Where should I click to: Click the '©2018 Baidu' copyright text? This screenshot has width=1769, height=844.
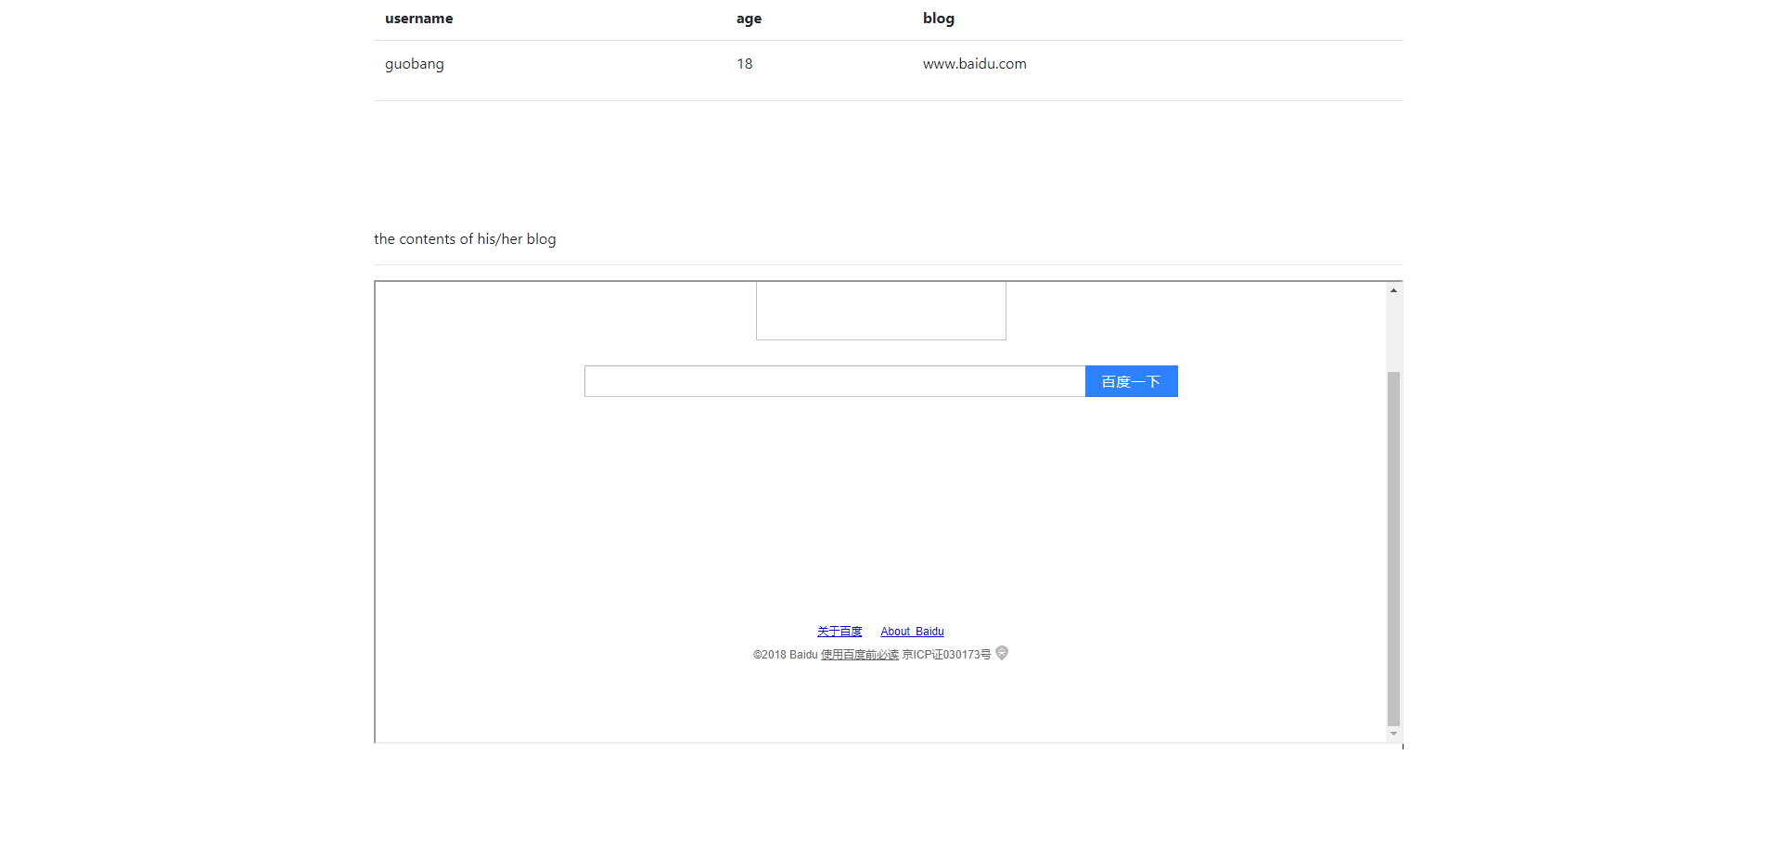click(786, 655)
